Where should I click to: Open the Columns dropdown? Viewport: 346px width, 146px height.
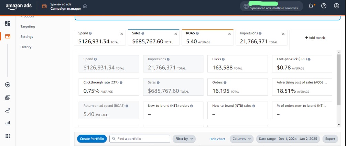pyautogui.click(x=241, y=139)
